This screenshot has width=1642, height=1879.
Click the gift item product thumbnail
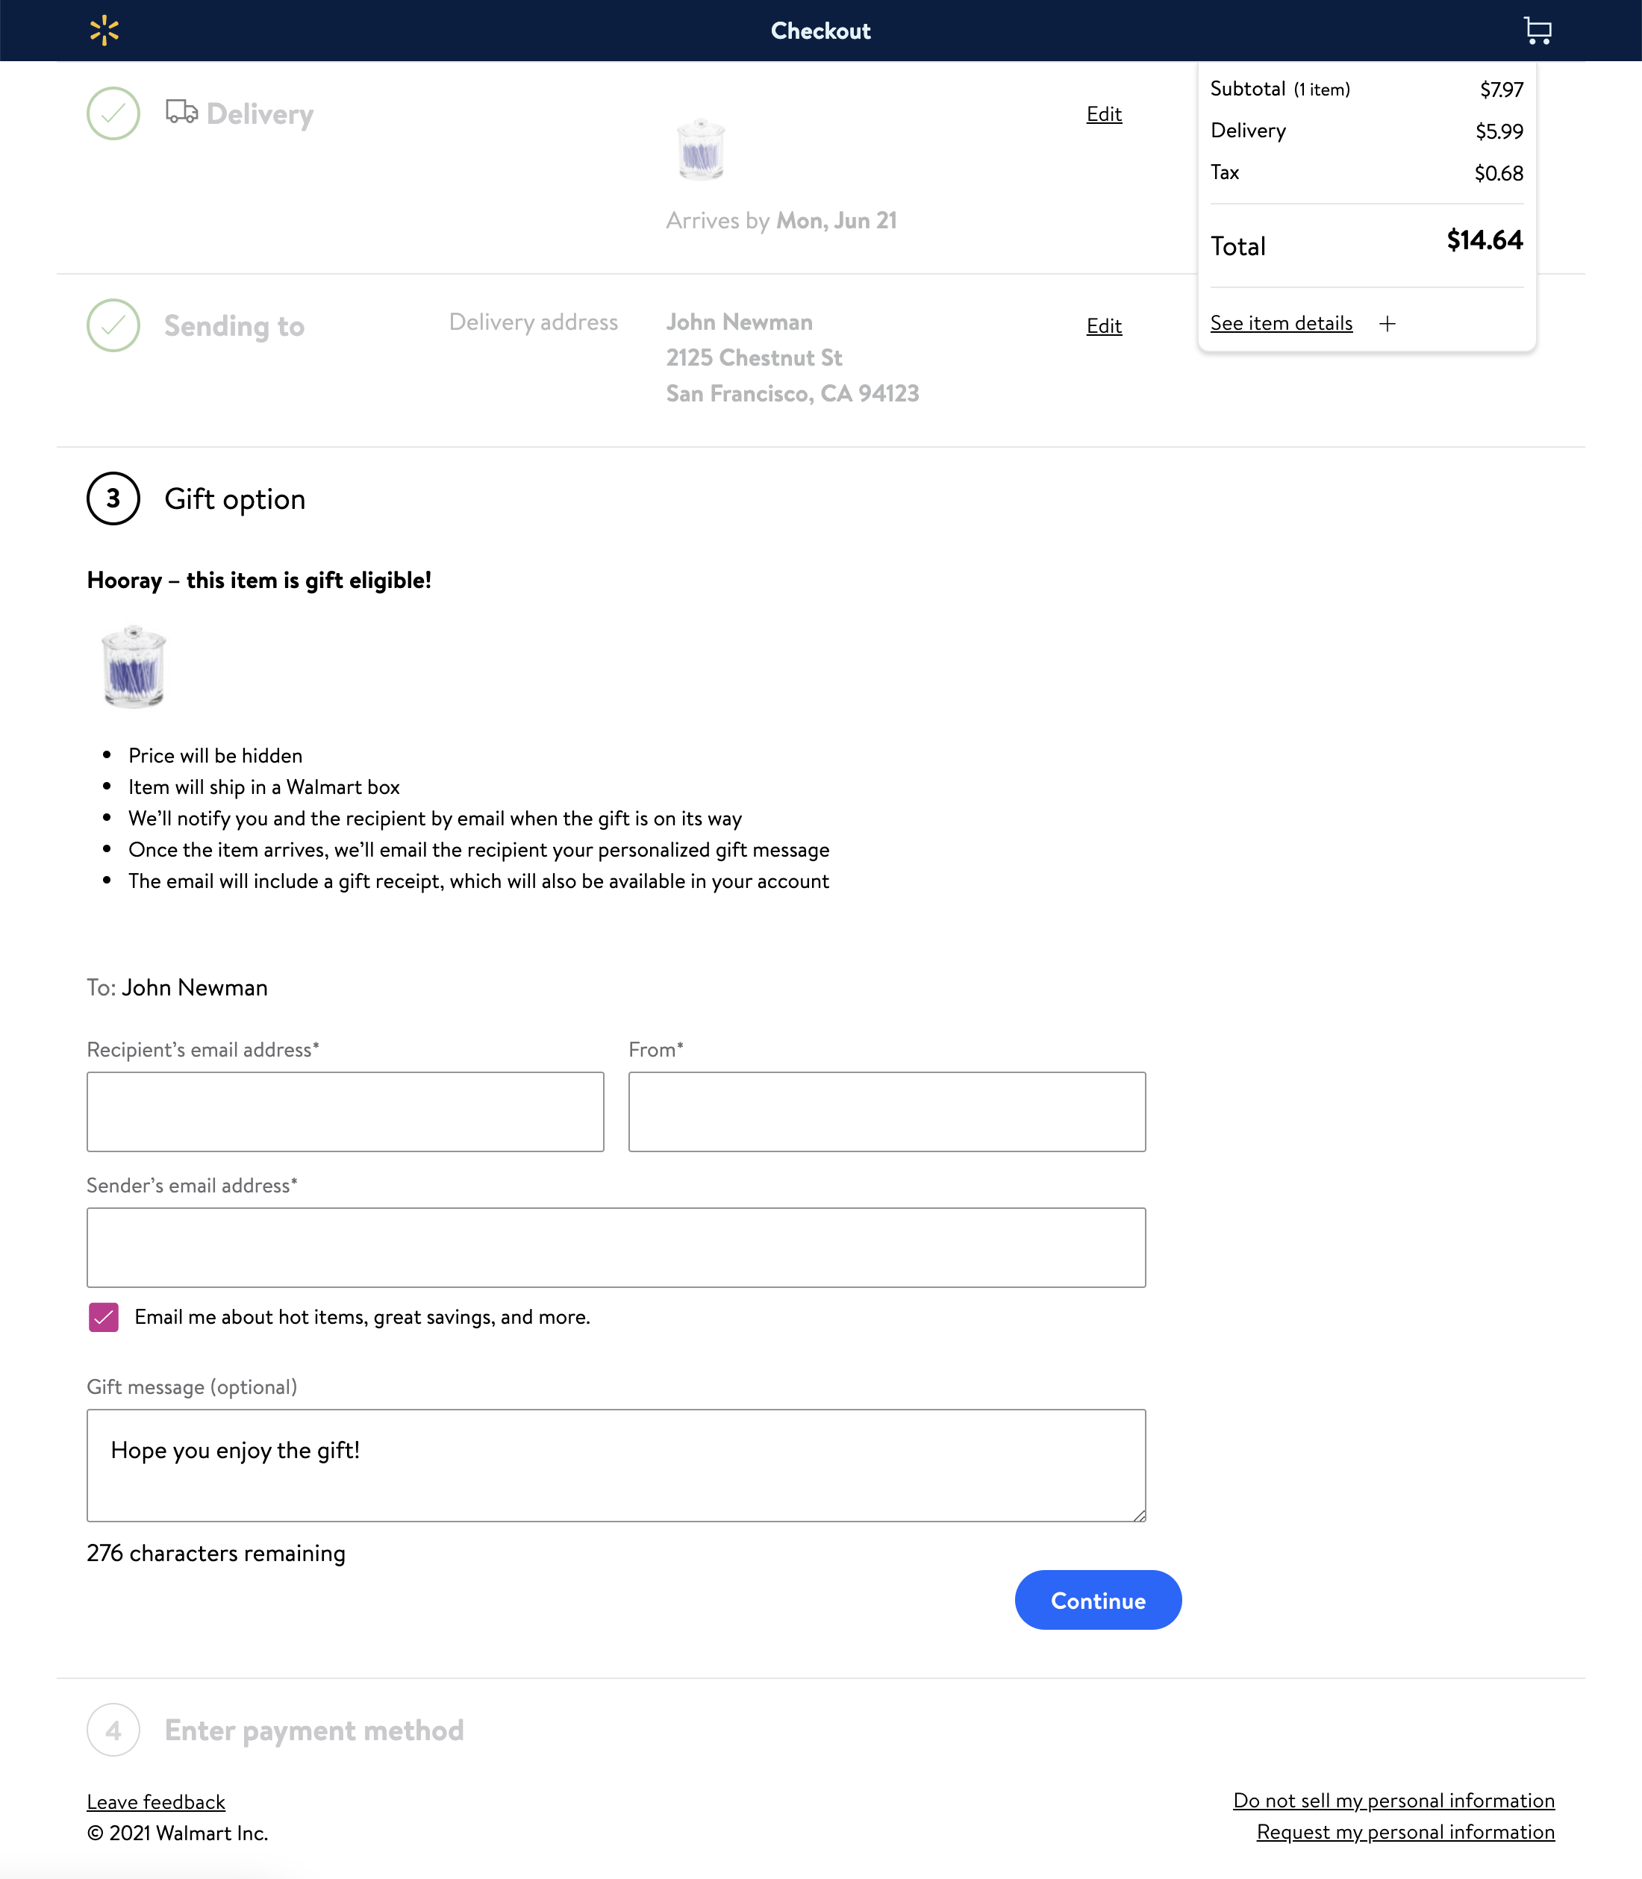click(x=134, y=667)
